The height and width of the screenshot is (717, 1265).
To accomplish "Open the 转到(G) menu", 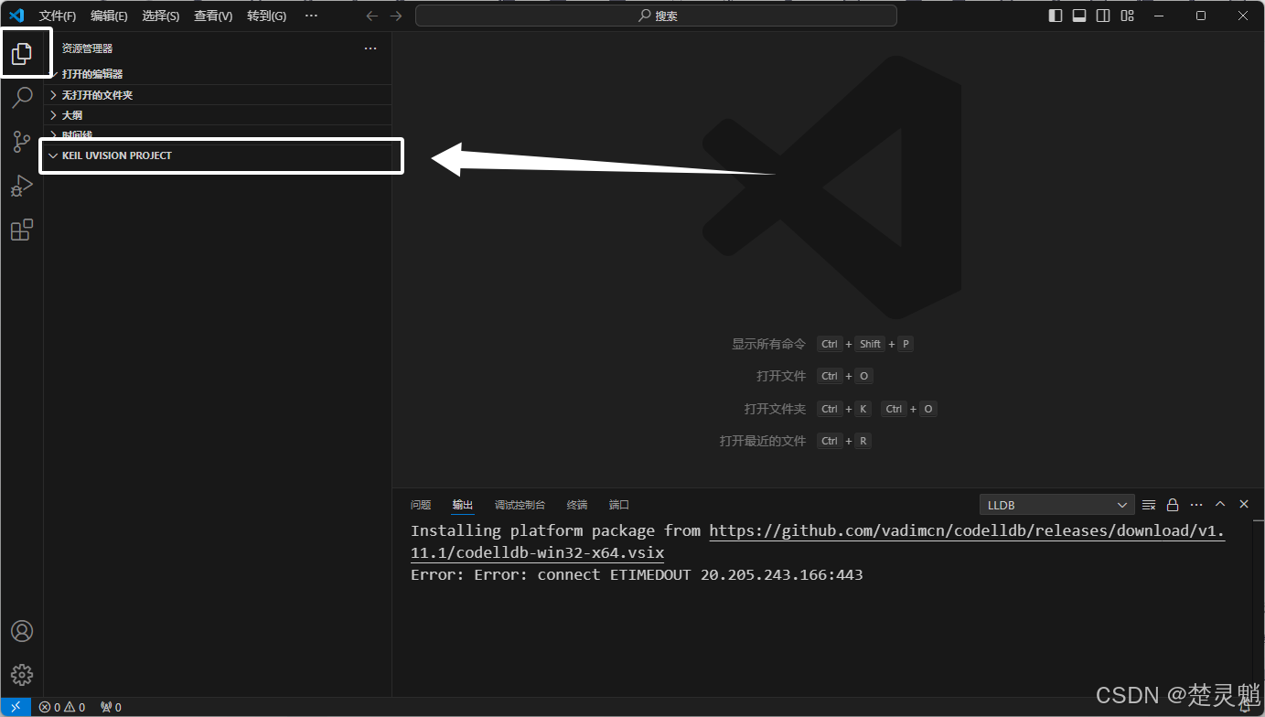I will click(x=266, y=16).
